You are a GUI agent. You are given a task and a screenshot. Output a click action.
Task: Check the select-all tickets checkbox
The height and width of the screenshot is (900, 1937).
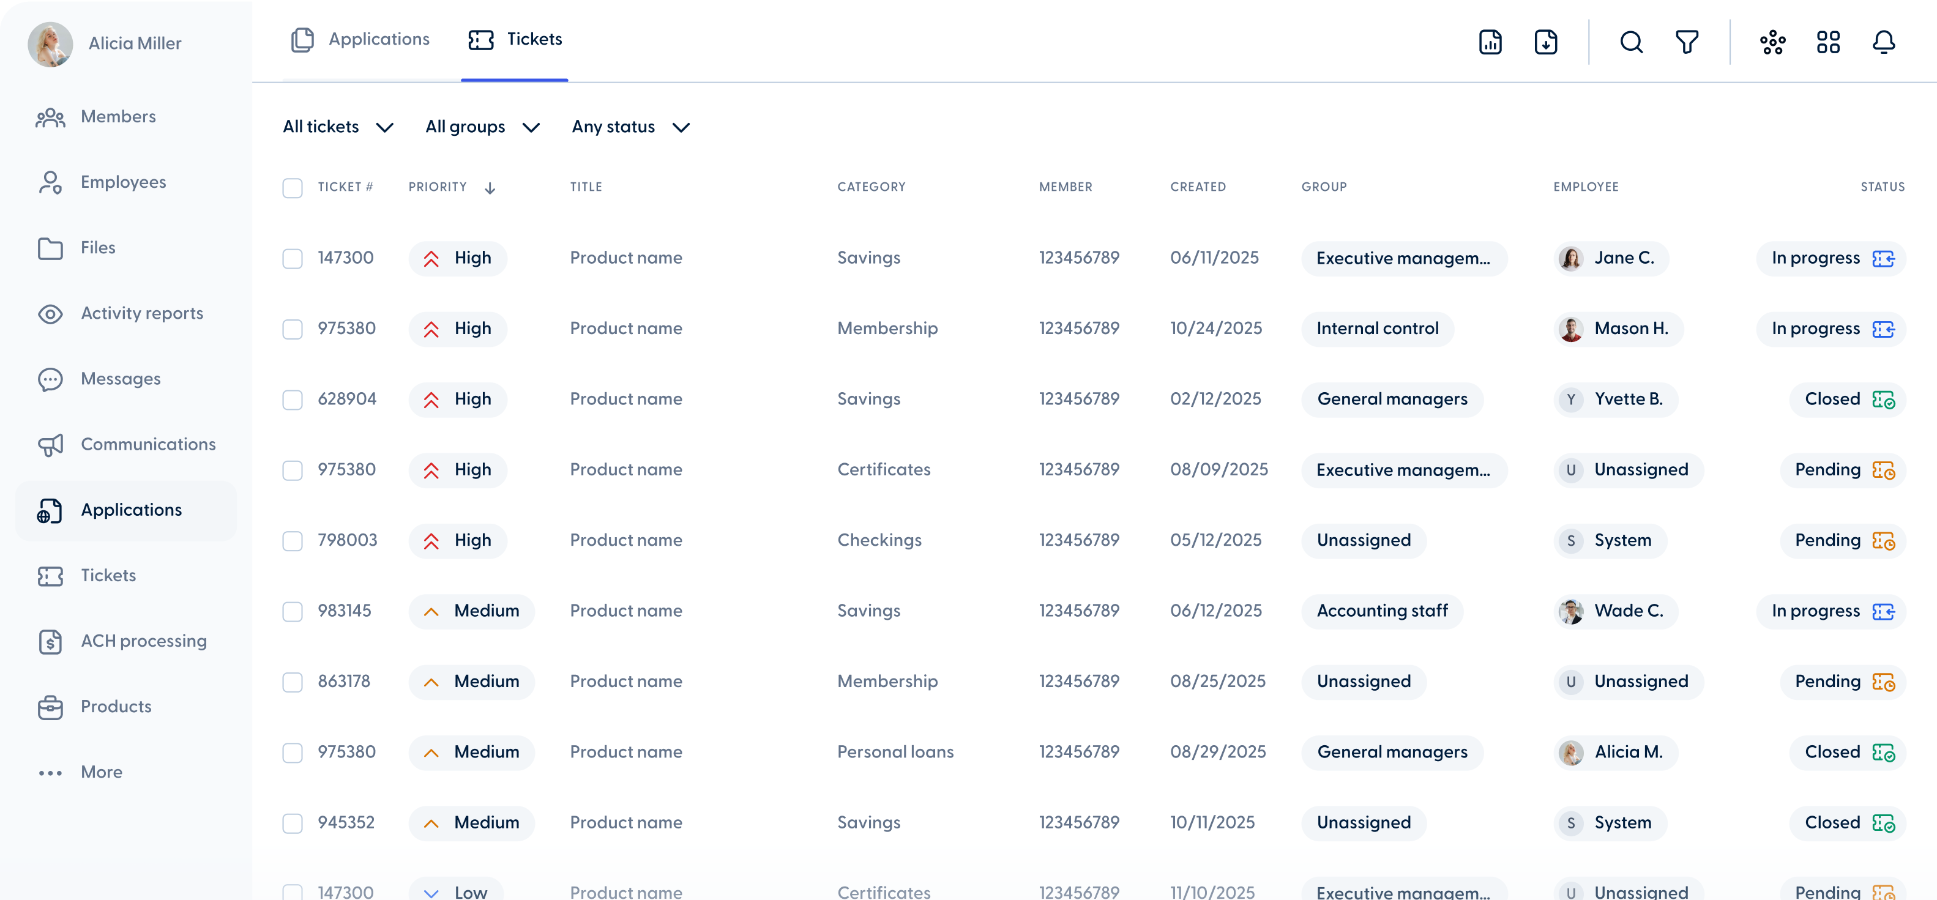coord(293,187)
